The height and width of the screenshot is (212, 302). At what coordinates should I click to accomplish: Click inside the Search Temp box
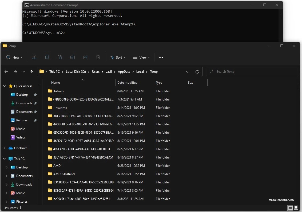point(251,72)
